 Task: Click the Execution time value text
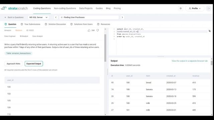pos(133,65)
